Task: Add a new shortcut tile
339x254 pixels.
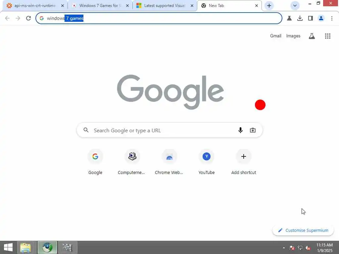Action: [244, 162]
